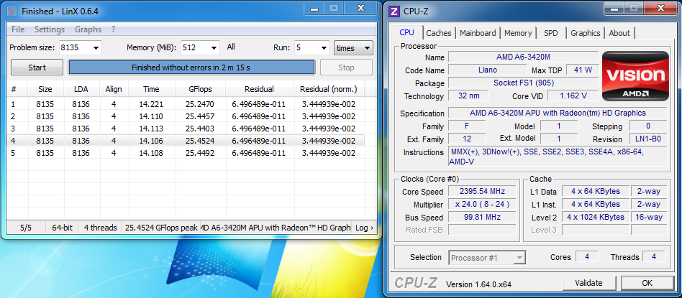The height and width of the screenshot is (298, 682).
Task: Select result row 1 with 25.2470 GFlops
Action: point(186,104)
